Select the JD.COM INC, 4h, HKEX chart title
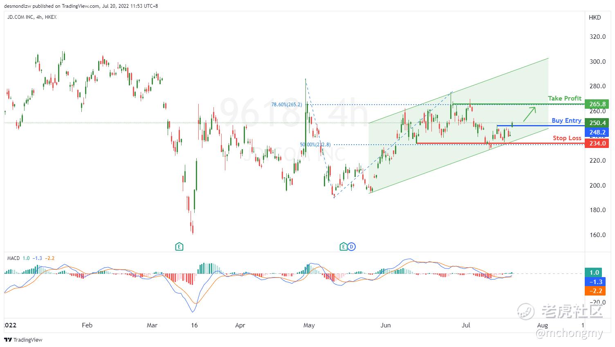615x347 pixels. tap(32, 17)
